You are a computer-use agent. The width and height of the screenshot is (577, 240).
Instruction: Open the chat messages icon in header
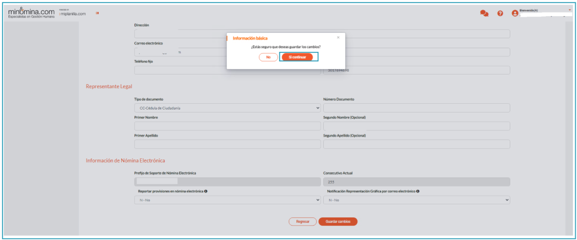pyautogui.click(x=484, y=13)
